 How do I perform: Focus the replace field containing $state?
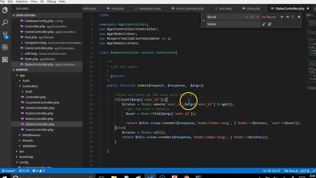pyautogui.click(x=233, y=24)
